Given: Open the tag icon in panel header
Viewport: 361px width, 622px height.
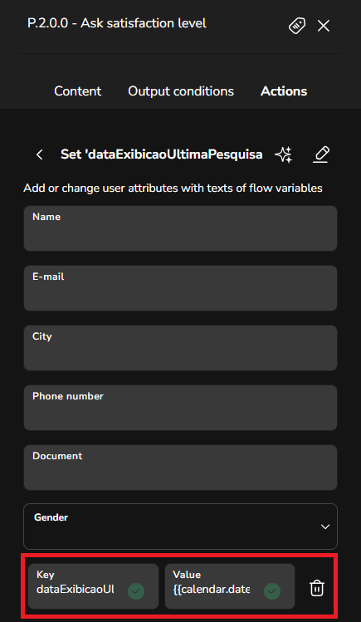Looking at the screenshot, I should [x=297, y=26].
